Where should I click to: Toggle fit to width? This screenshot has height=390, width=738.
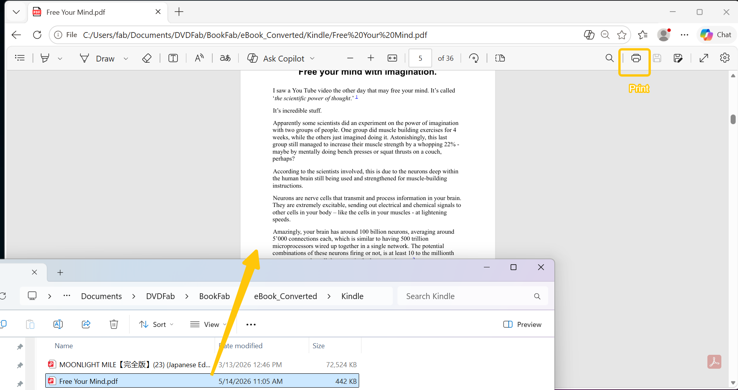click(392, 58)
